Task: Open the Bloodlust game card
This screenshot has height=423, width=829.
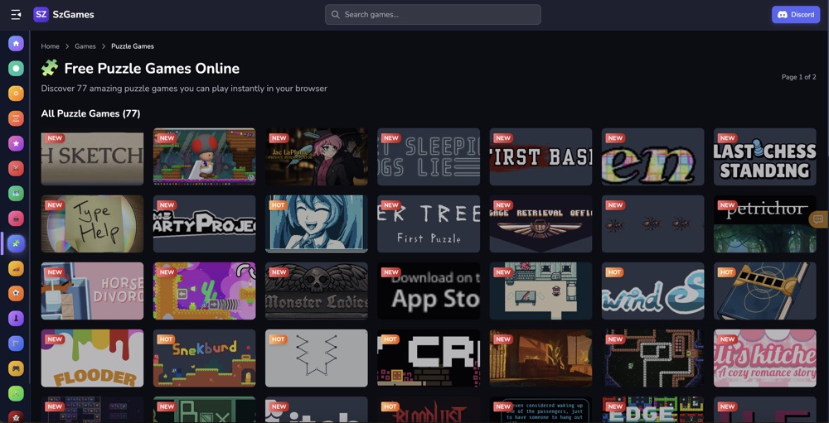Action: point(429,410)
